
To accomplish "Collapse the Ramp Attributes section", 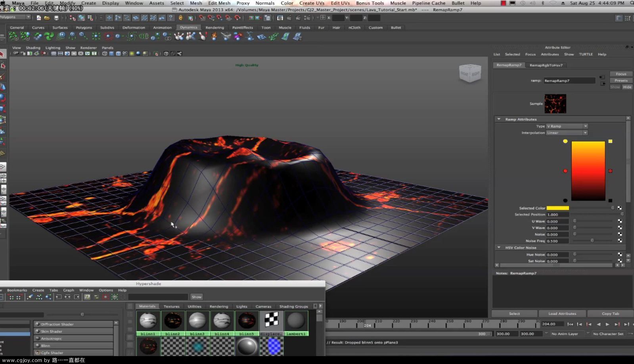I will point(499,119).
